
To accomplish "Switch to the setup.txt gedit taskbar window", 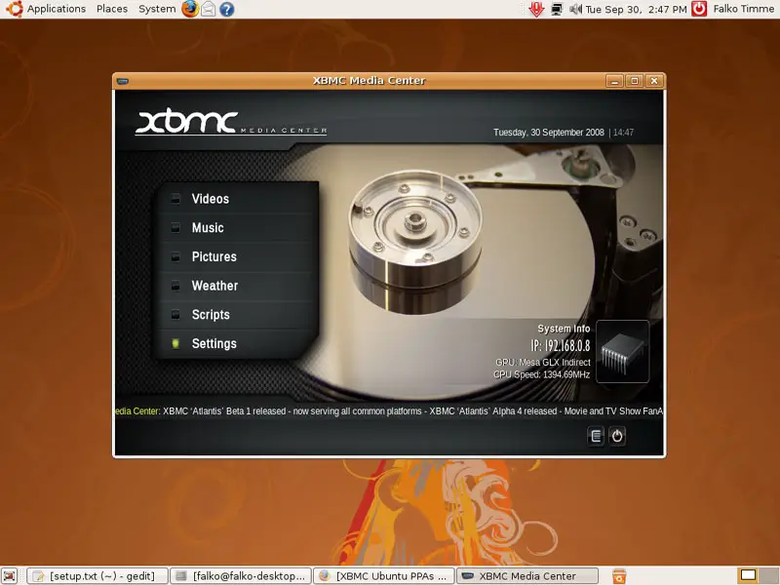I will tap(97, 576).
